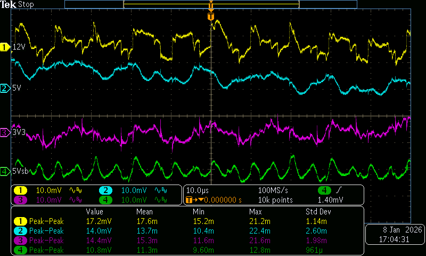Click the channel 4 trigger source badge
Image resolution: width=426 pixels, height=256 pixels.
point(323,190)
